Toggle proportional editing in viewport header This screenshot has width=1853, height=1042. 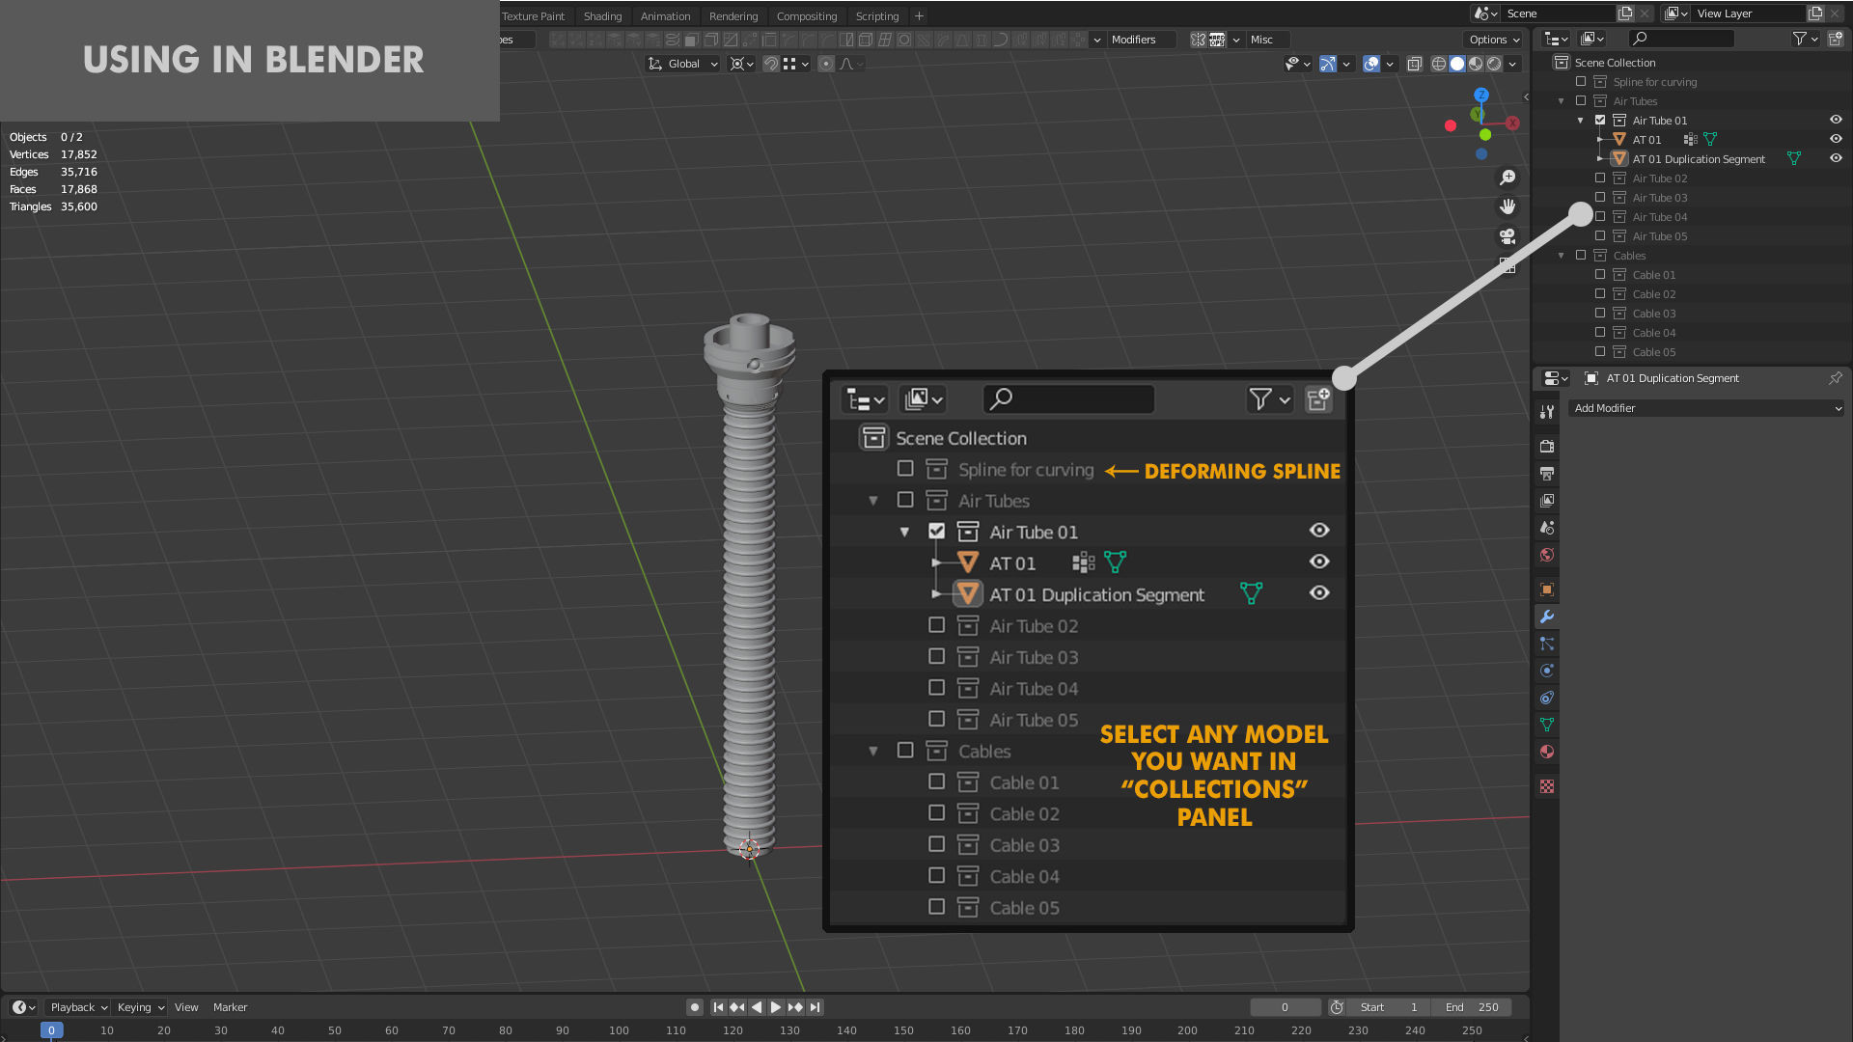tap(825, 64)
